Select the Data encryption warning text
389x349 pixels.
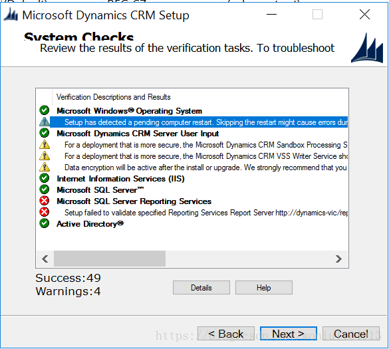(205, 168)
